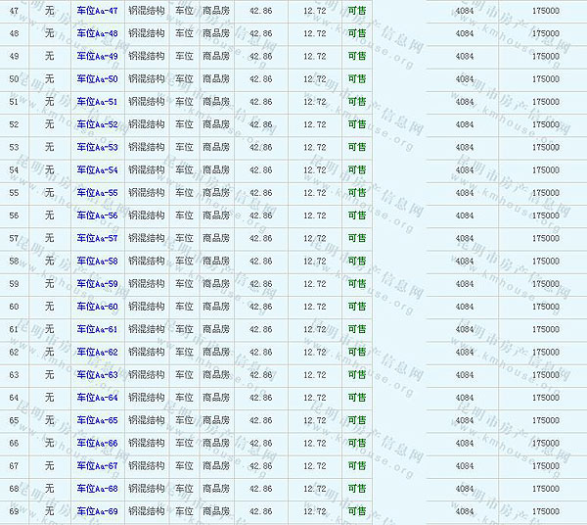View the 车位Aa-53 entry
This screenshot has height=525, width=587.
pos(97,147)
